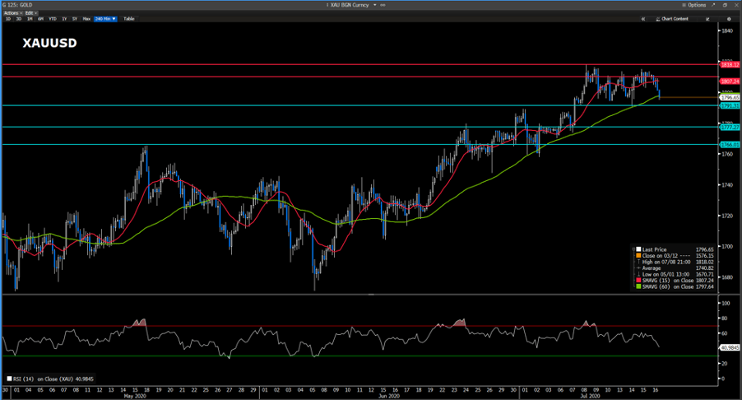Click the May 2020 month axis label

tap(134, 396)
